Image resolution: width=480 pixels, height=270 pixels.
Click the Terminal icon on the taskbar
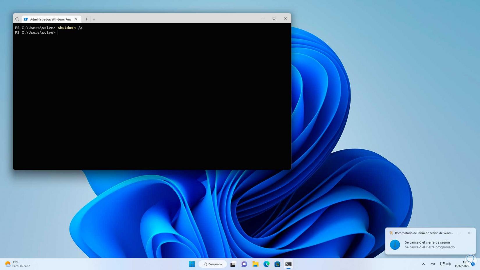coord(288,264)
